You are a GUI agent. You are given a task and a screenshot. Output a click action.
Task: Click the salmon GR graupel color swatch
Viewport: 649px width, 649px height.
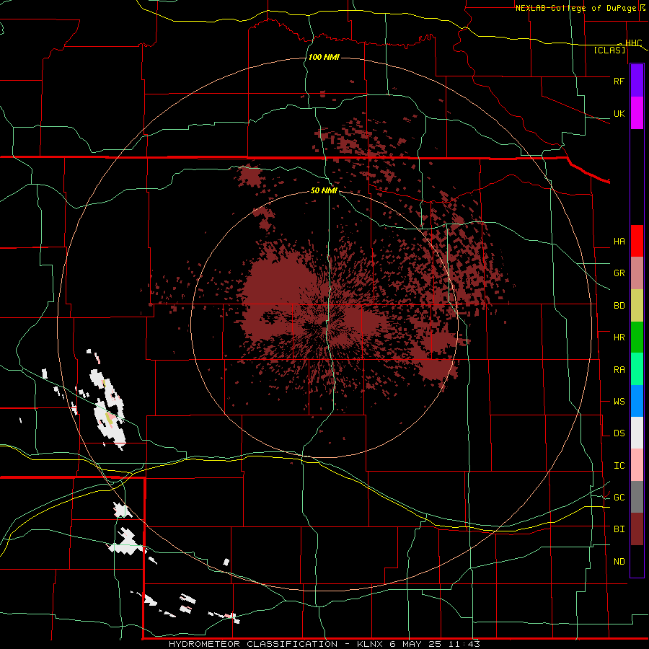pos(637,273)
